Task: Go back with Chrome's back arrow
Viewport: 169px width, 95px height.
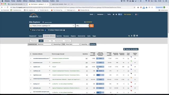Action: coord(2,7)
